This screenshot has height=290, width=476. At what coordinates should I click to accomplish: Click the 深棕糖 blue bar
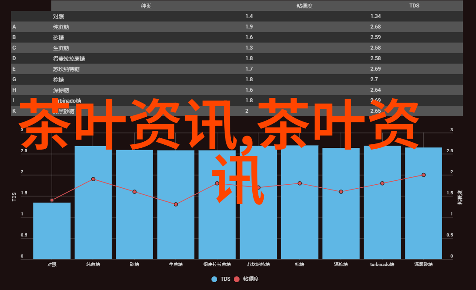(341, 219)
